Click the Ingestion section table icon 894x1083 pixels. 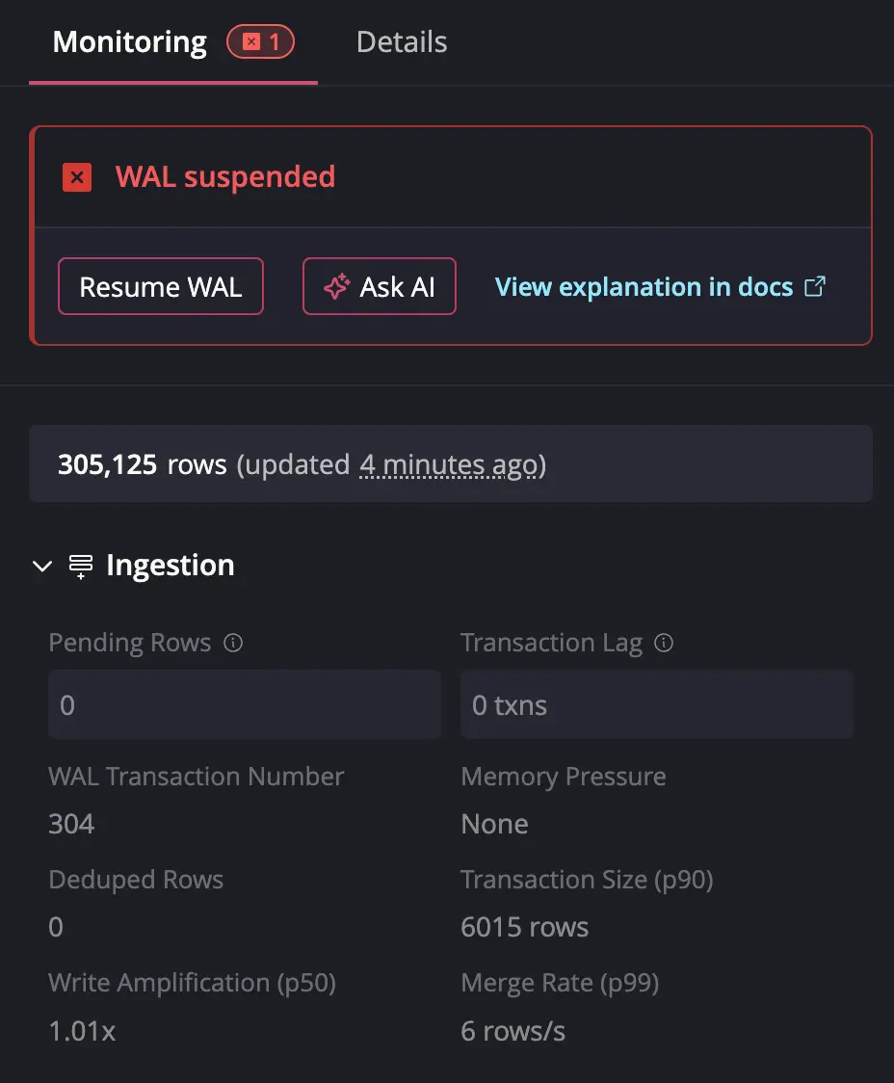[x=81, y=566]
